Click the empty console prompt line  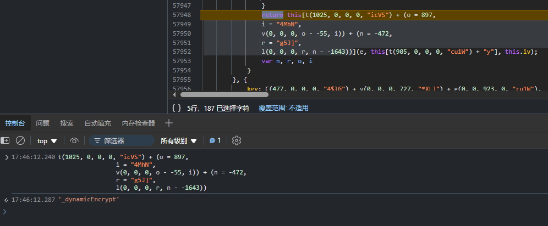[x=220, y=211]
